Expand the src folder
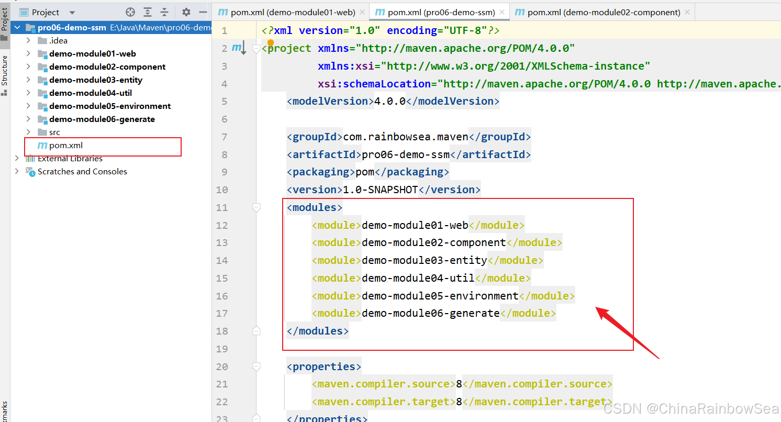Viewport: 781px width, 422px height. (29, 132)
